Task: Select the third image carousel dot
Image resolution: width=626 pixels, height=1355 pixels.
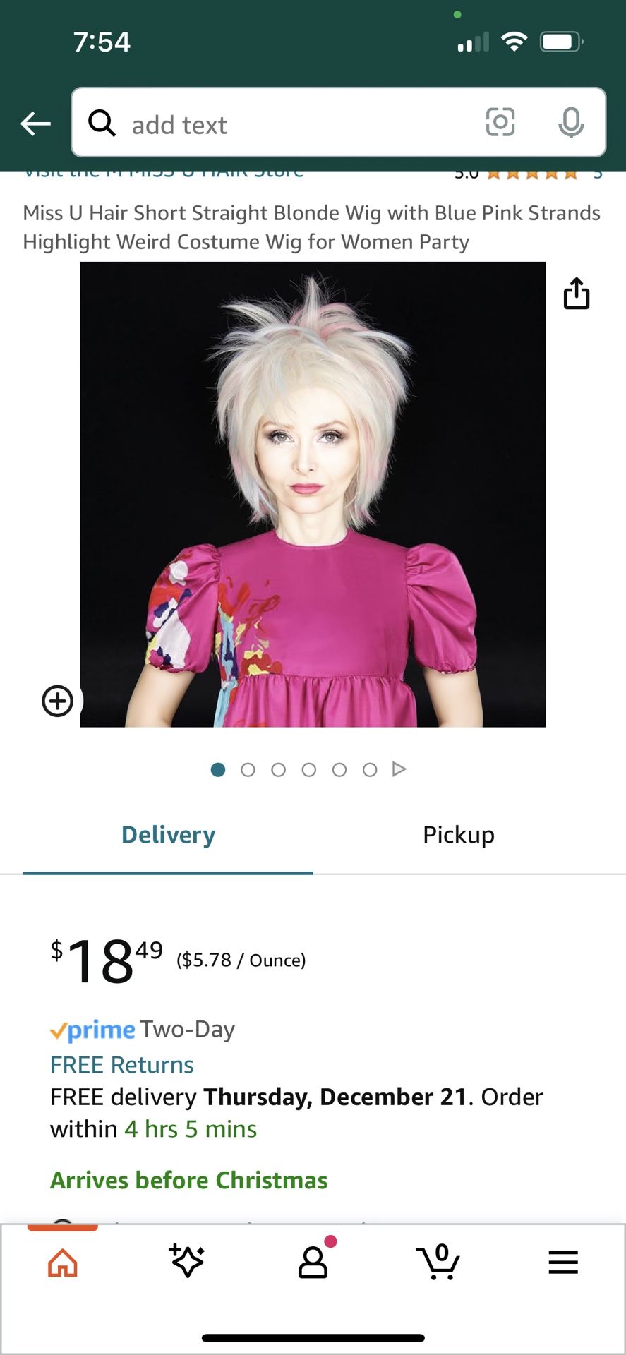Action: (278, 770)
